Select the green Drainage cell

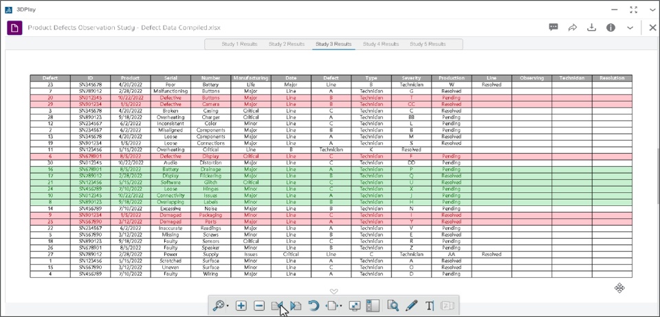210,169
